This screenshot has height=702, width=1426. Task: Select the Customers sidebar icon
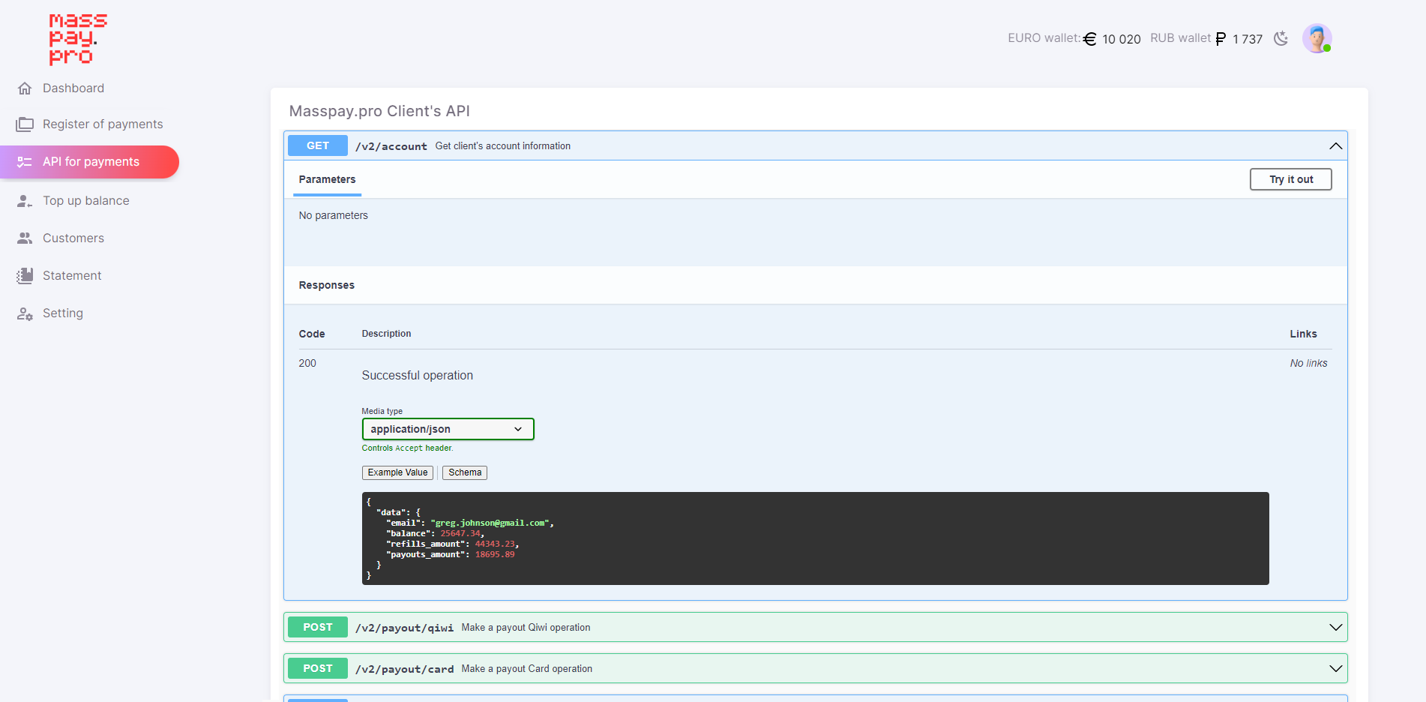click(25, 238)
